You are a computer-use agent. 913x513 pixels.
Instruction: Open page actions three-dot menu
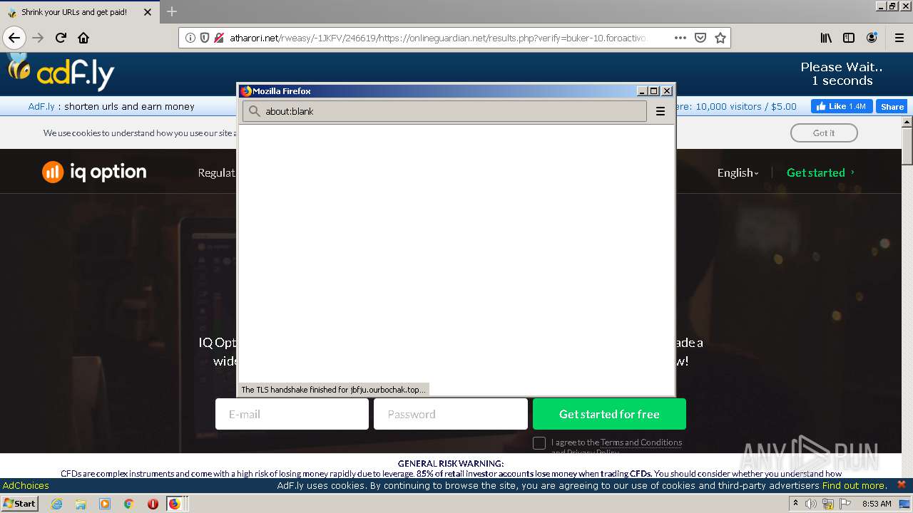coord(680,38)
